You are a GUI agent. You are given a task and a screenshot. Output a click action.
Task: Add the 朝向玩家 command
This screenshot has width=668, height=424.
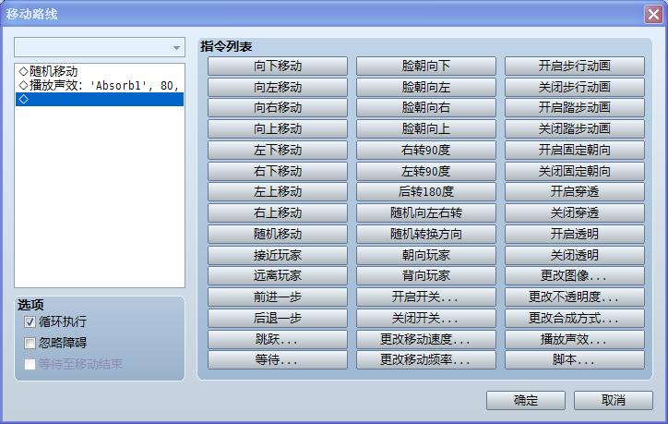click(x=426, y=255)
